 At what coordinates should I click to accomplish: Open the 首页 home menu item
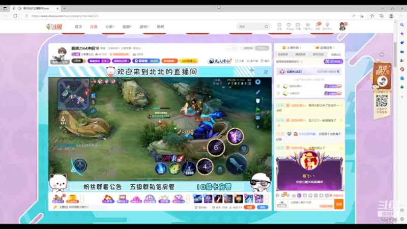pos(78,27)
